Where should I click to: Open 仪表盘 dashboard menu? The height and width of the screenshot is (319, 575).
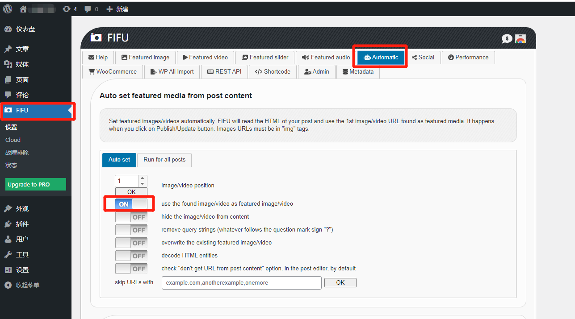(x=36, y=29)
